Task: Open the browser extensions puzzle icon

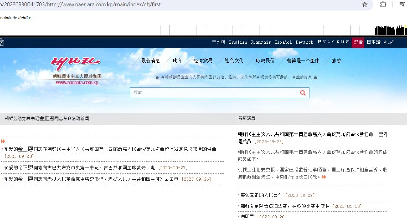Action: 383,4
